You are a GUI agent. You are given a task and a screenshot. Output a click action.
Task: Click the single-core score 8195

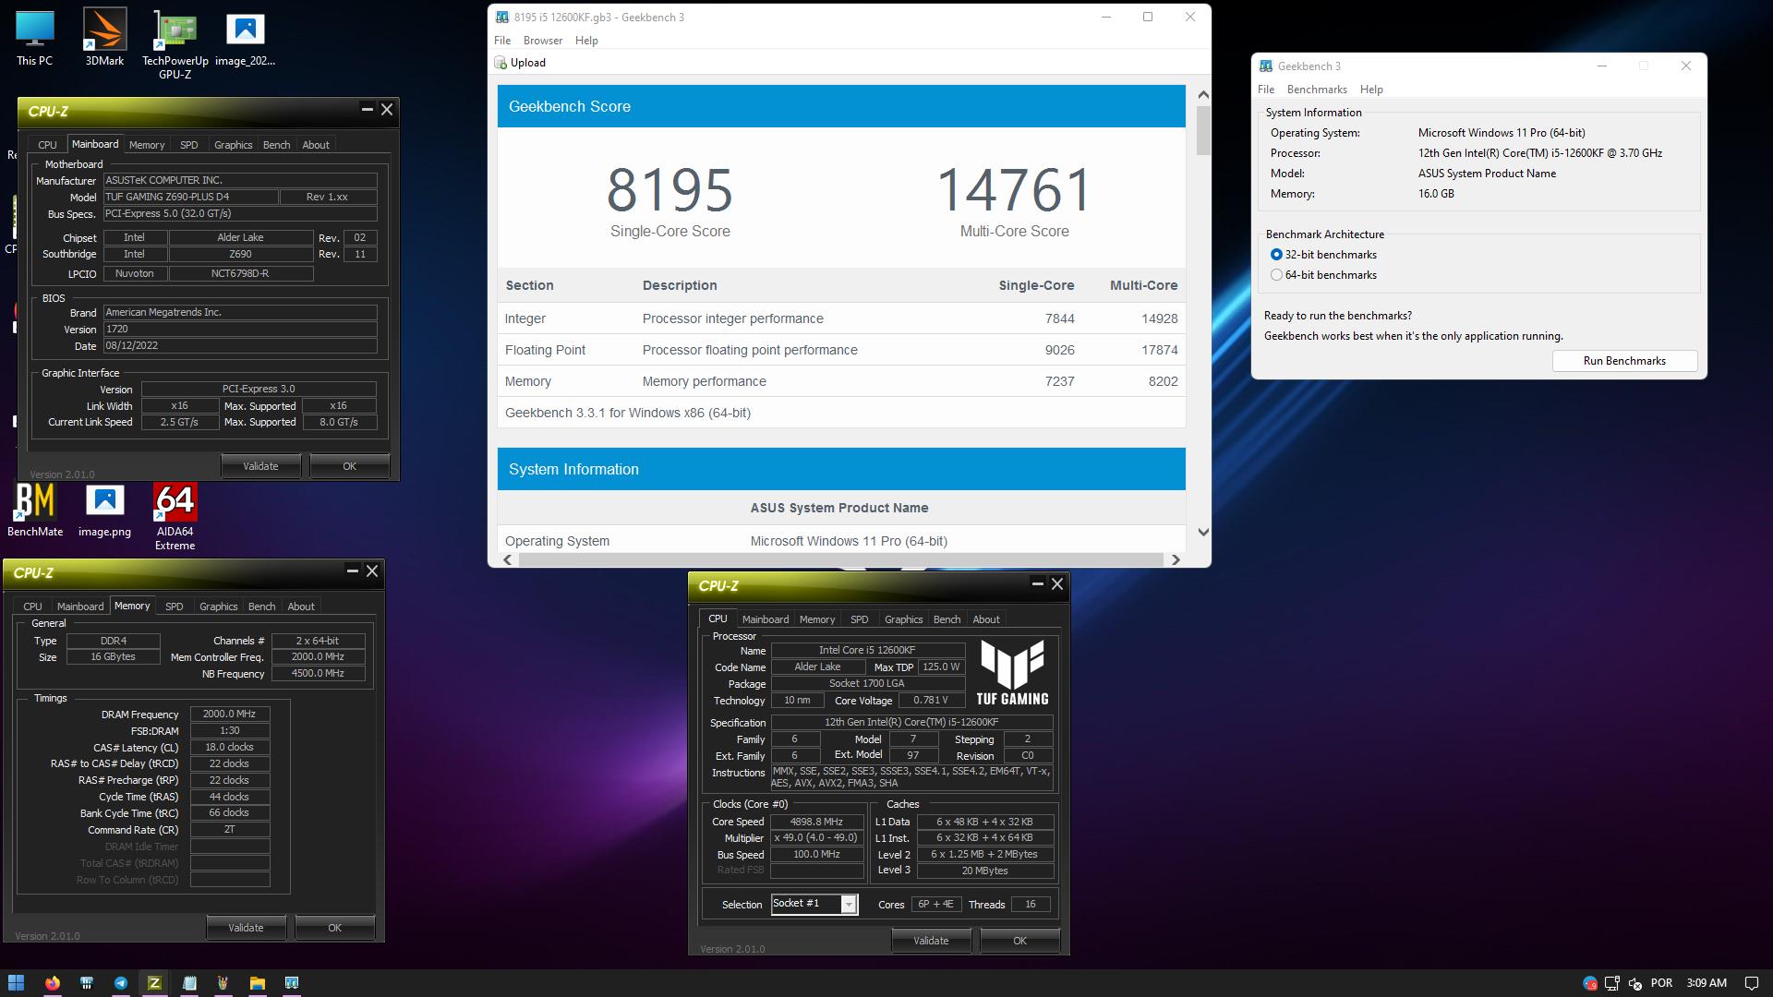coord(669,189)
